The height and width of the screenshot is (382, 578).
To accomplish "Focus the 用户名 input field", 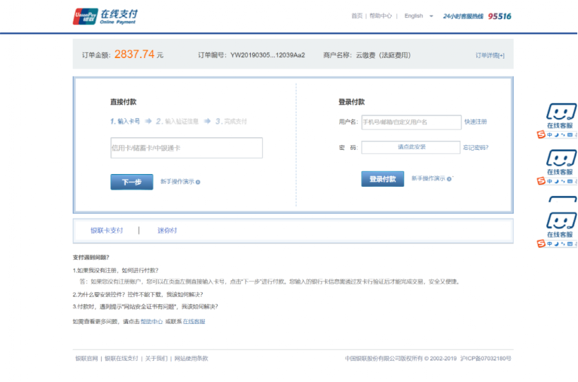I will [411, 122].
